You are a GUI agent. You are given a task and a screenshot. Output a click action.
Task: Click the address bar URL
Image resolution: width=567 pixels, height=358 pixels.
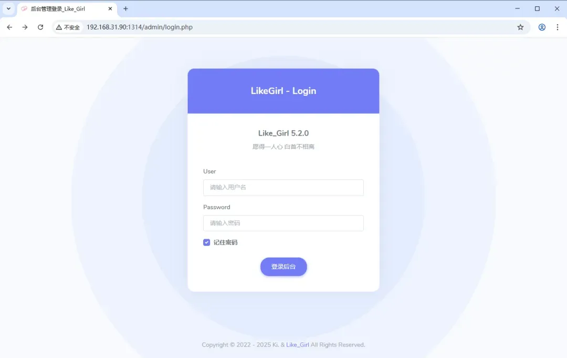coord(140,27)
